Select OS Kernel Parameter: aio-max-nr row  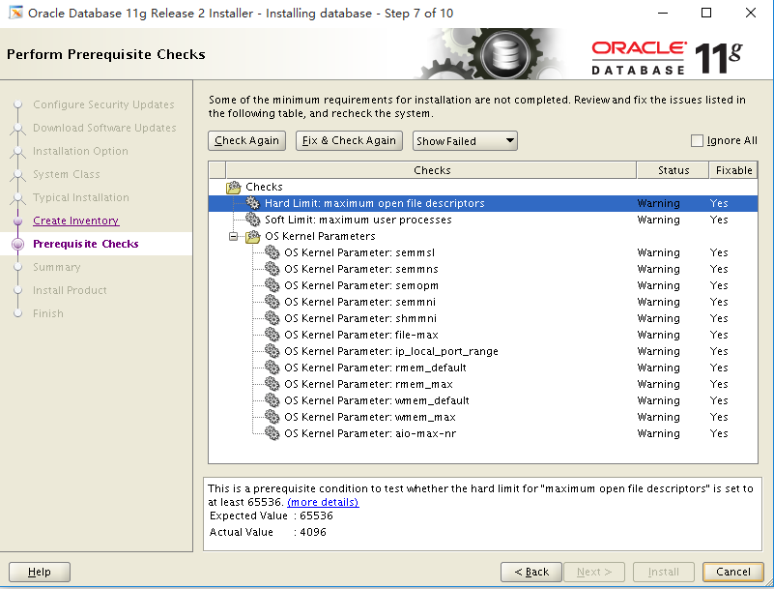coord(483,433)
